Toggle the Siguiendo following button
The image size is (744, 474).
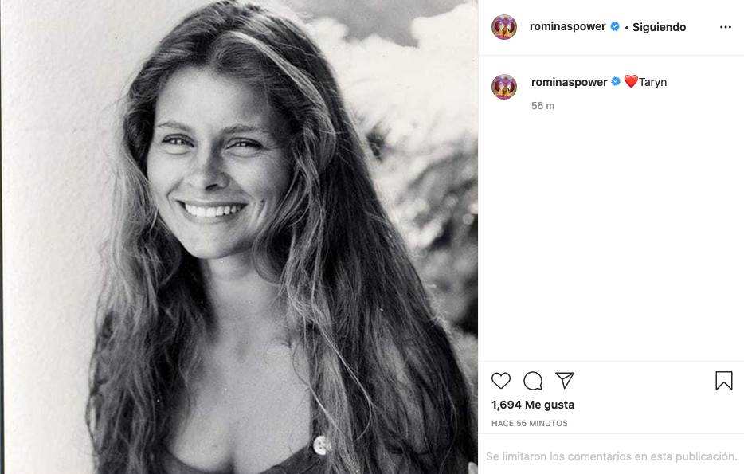pyautogui.click(x=659, y=27)
